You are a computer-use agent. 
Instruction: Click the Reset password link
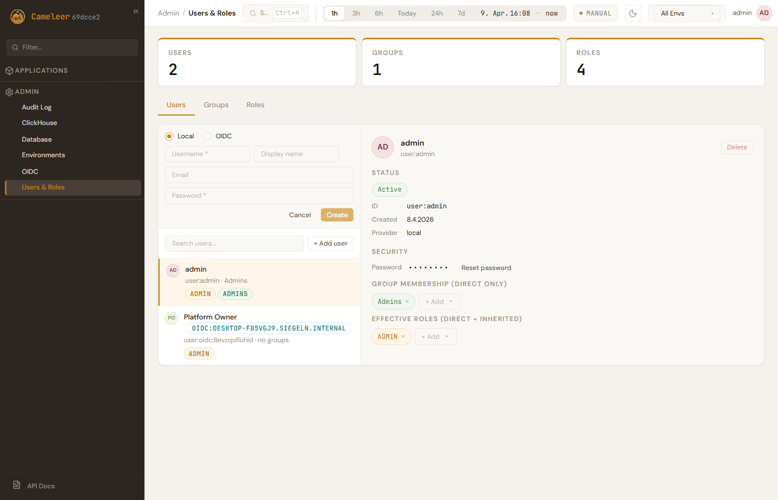click(x=486, y=268)
